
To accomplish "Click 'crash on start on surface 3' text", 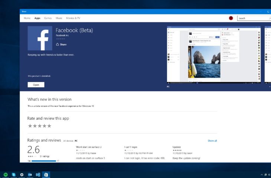I will [90, 158].
